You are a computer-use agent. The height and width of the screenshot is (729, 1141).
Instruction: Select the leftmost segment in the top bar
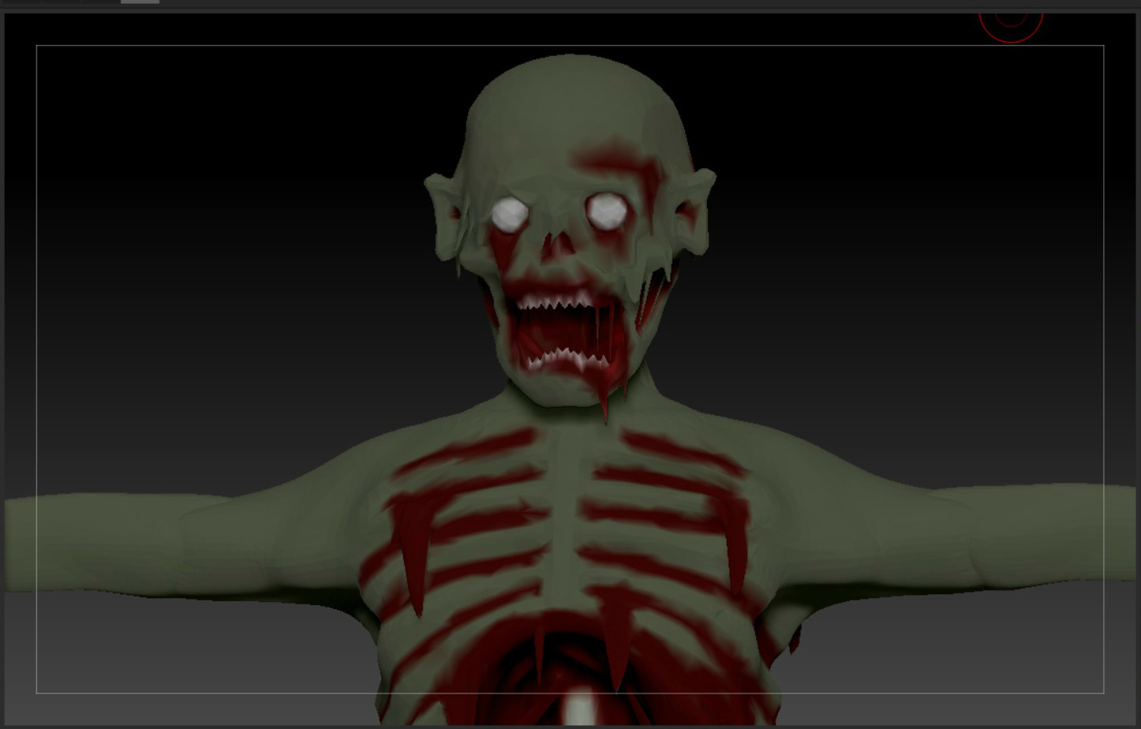tap(20, 2)
